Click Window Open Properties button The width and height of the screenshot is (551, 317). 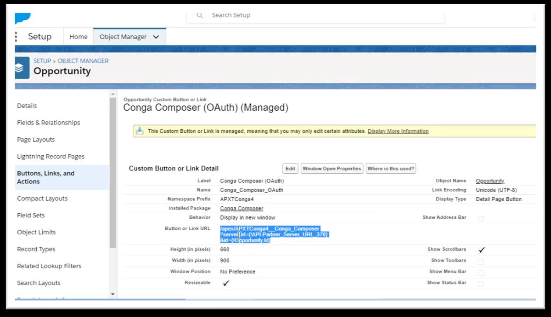click(x=332, y=169)
